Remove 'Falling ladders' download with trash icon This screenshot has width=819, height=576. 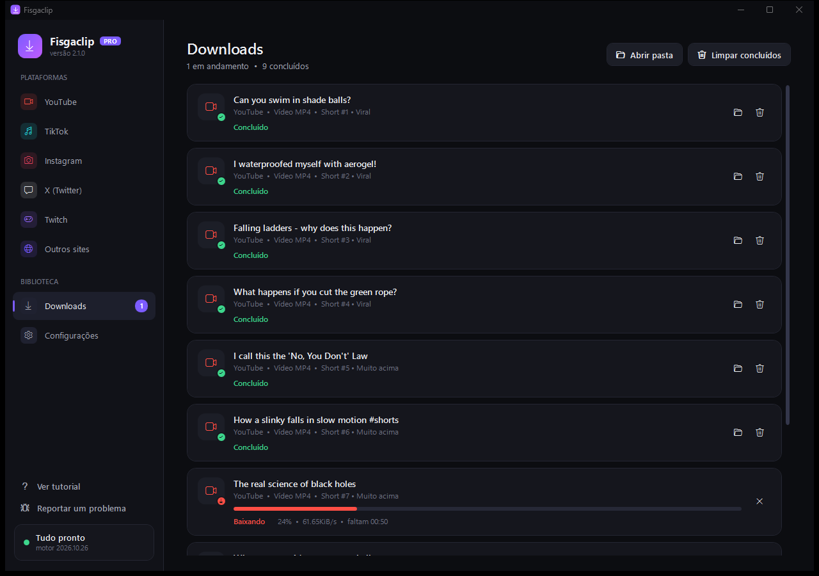759,240
